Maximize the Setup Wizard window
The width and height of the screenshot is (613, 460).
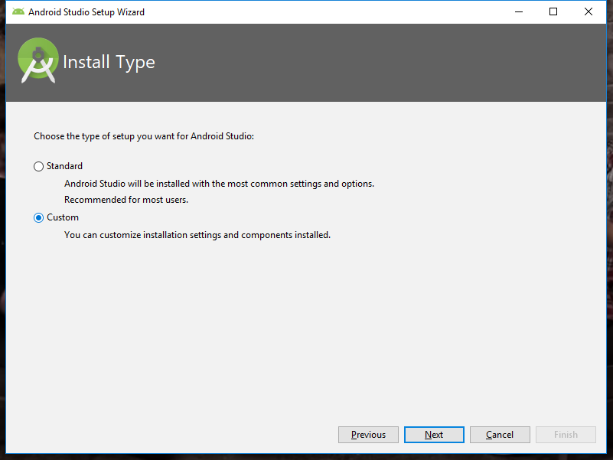click(x=553, y=11)
